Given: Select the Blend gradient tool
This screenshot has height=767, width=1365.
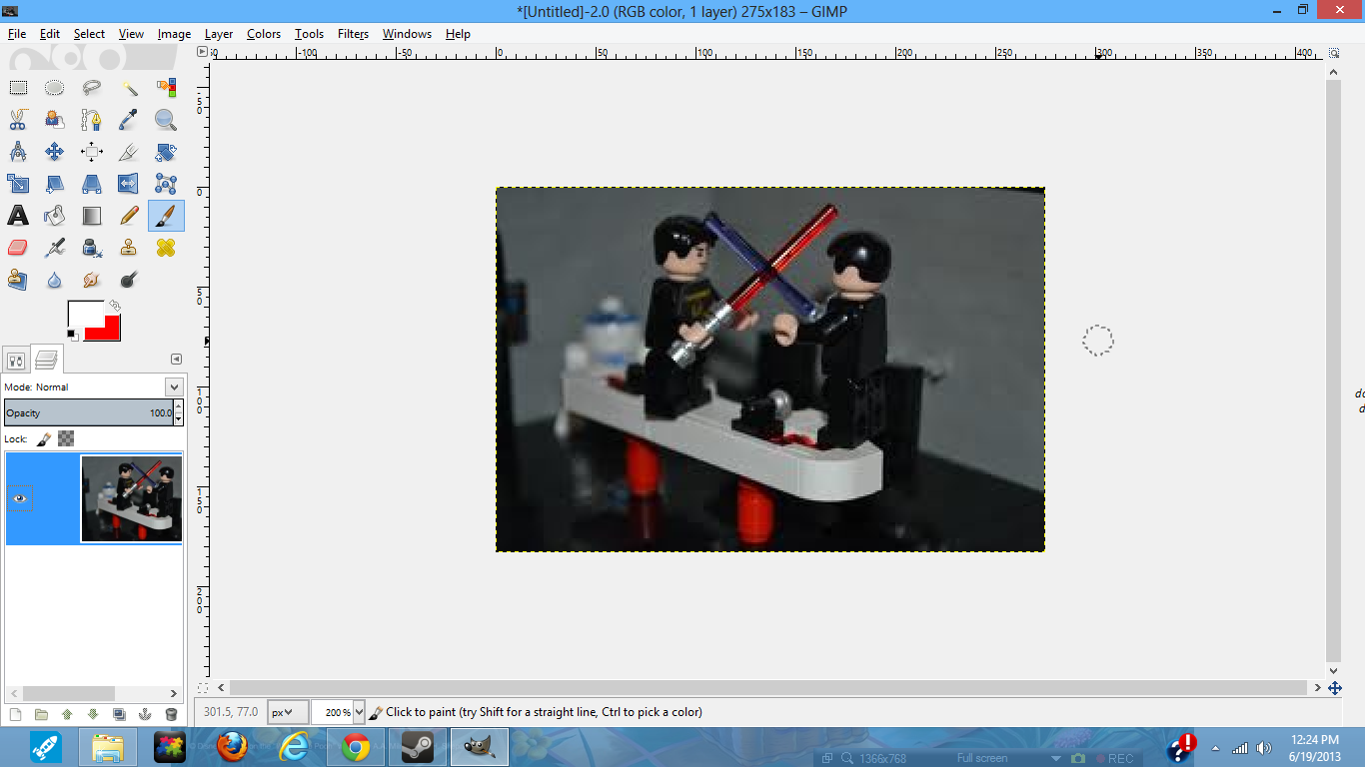Looking at the screenshot, I should coord(92,216).
